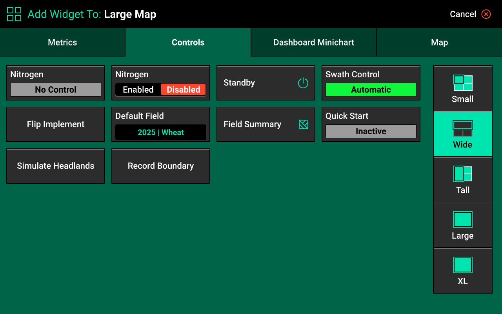Viewport: 502px width, 314px height.
Task: Pick the Tall widget size icon
Action: click(x=463, y=174)
